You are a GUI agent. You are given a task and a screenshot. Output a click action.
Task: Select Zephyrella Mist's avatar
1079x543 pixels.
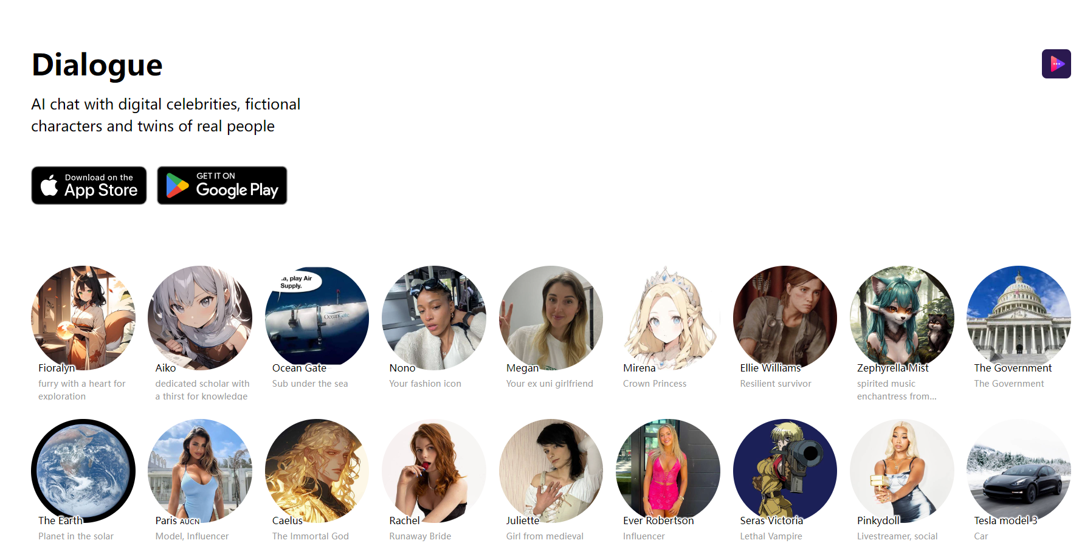(x=902, y=318)
